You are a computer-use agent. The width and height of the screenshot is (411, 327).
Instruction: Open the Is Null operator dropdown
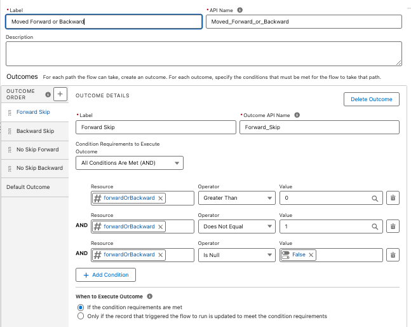pyautogui.click(x=237, y=255)
